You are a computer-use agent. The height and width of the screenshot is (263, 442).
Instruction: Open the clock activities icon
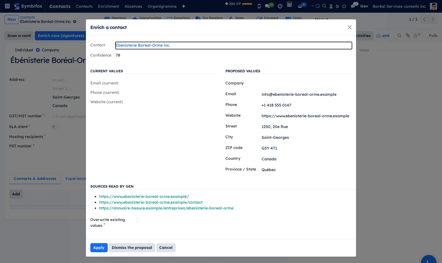(280, 6)
